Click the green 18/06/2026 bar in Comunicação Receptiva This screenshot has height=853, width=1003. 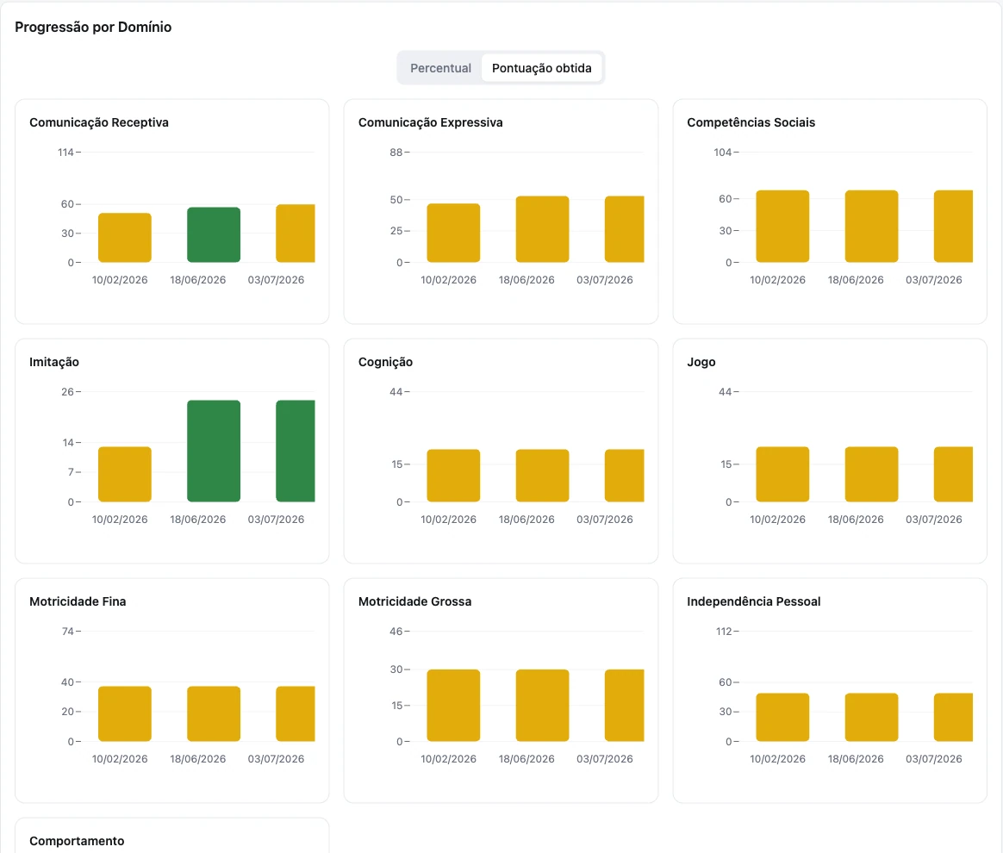214,234
